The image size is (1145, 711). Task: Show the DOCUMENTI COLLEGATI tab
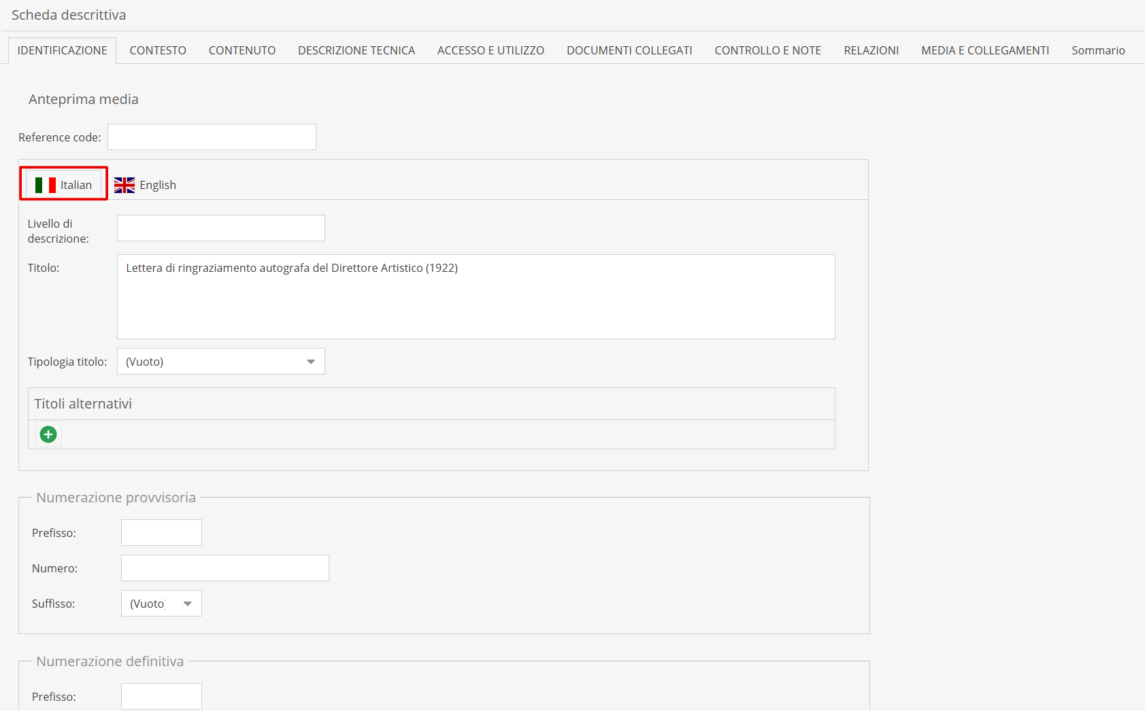click(x=629, y=50)
